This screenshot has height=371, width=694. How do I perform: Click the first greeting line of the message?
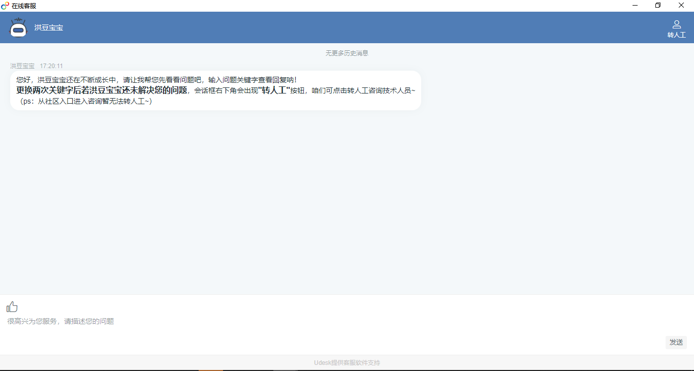click(x=156, y=80)
